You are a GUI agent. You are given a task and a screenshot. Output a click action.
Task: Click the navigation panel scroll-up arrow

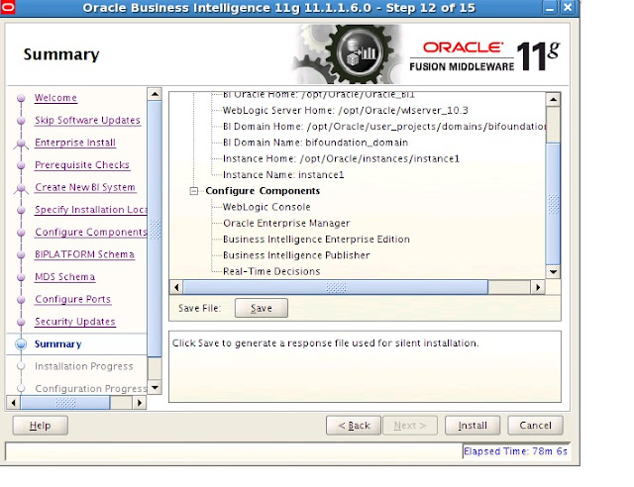coord(155,94)
